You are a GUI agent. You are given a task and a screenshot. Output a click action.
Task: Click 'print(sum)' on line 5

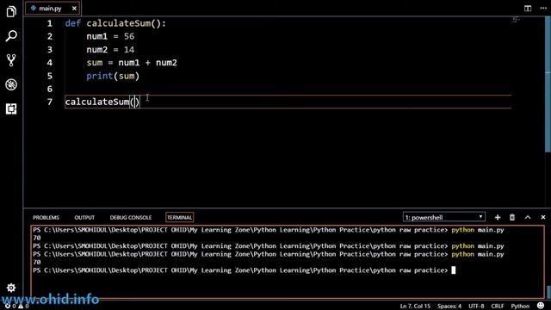point(113,76)
